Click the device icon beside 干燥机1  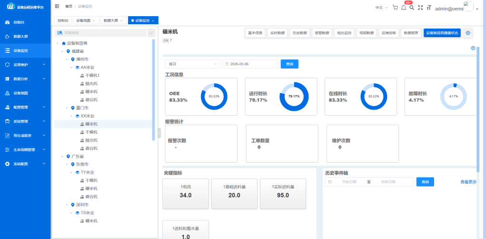[x=82, y=76]
